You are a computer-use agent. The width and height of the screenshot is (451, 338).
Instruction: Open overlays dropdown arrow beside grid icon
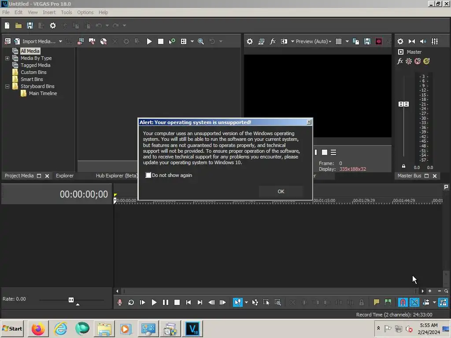click(x=347, y=41)
